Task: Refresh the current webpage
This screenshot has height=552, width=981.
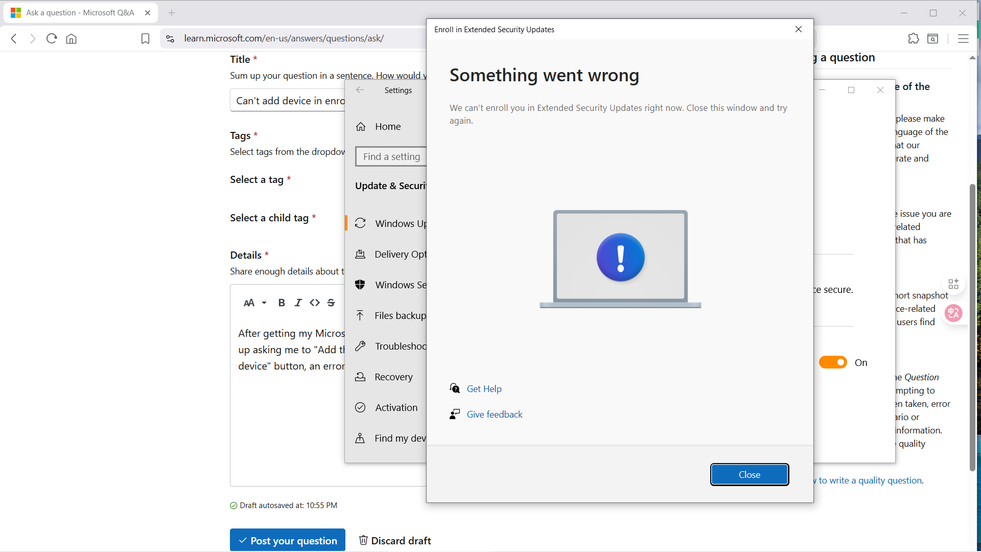Action: 51,38
